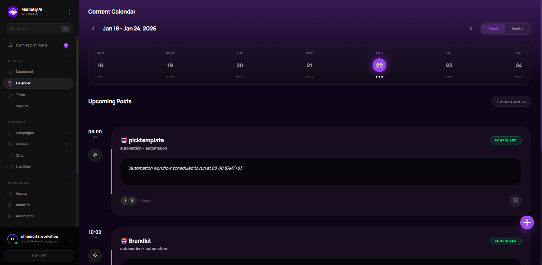Open the Chat section icon
The height and width of the screenshot is (265, 542).
pos(10,155)
